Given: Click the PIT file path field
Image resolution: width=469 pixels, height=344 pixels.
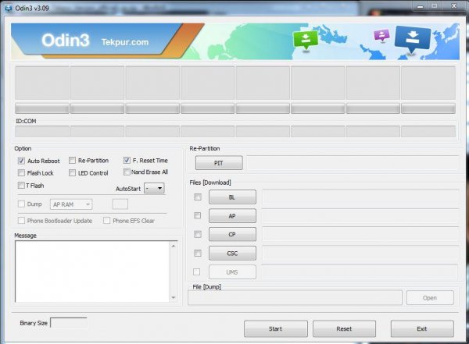Looking at the screenshot, I should click(x=353, y=163).
